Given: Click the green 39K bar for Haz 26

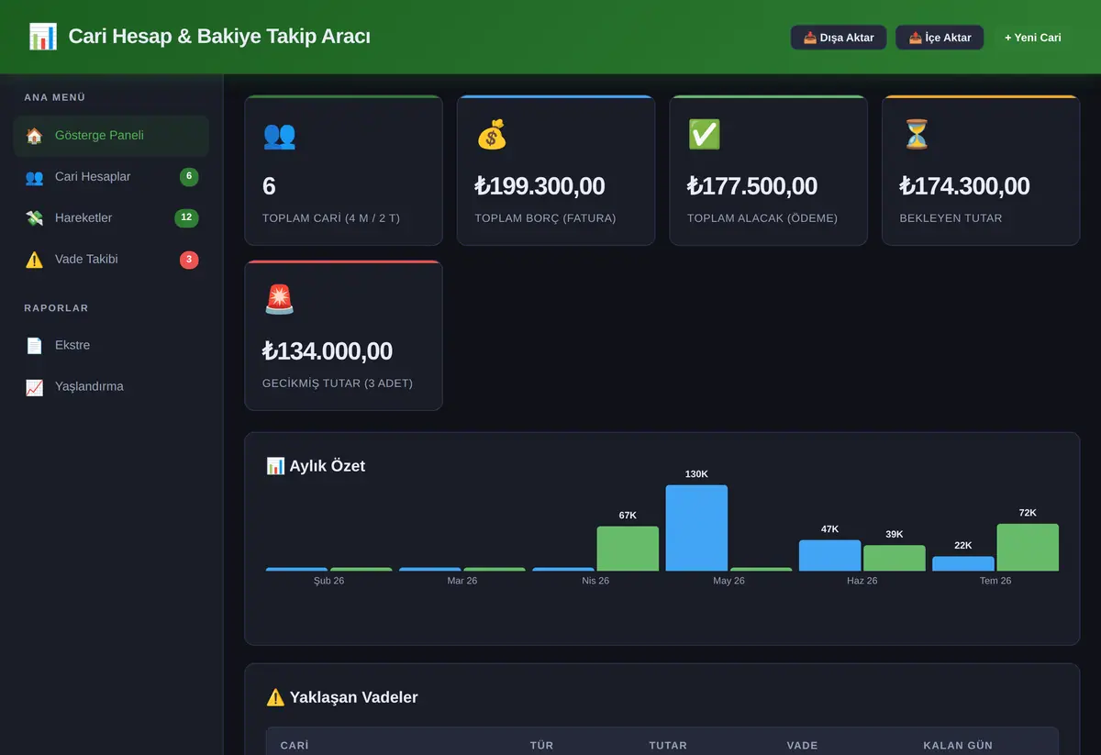Looking at the screenshot, I should [x=895, y=558].
